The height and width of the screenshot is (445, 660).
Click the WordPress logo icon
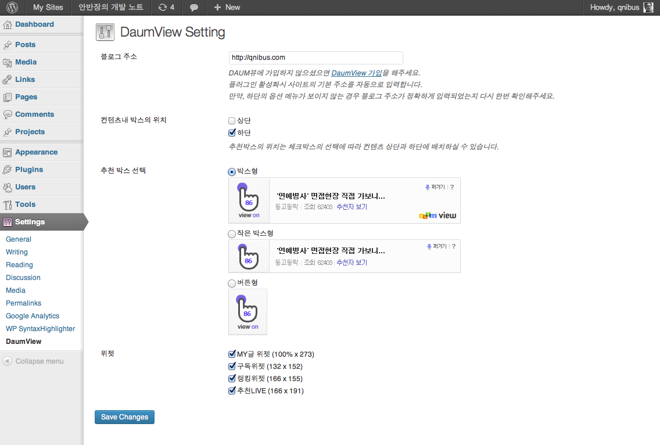[x=13, y=8]
